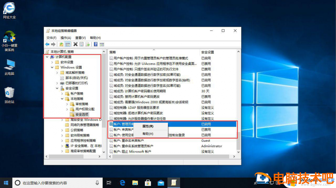Screen dimensions: 336x188
Task: Click the microphone icon in search box
Action: 97,183
